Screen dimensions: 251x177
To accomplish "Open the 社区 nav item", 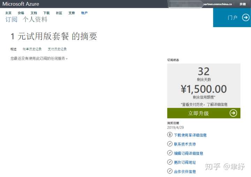I will tap(59, 13).
